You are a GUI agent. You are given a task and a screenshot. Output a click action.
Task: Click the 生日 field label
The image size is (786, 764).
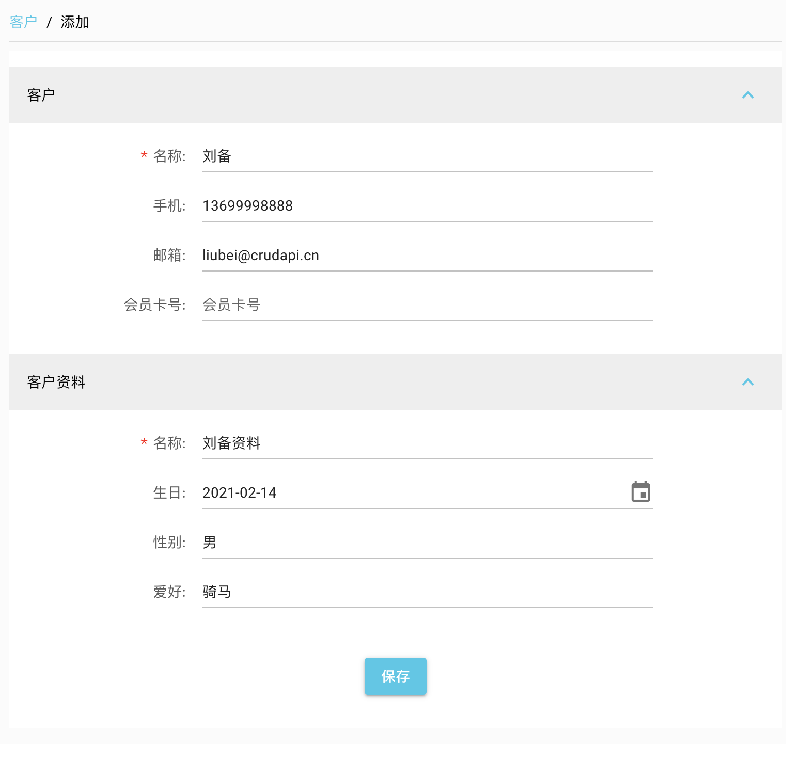coord(169,492)
